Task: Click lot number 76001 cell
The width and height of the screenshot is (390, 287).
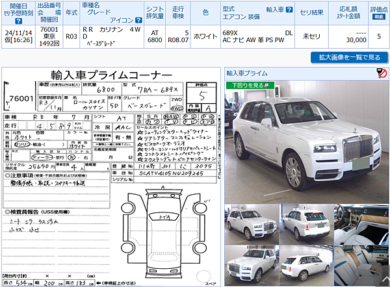Action: [x=49, y=36]
